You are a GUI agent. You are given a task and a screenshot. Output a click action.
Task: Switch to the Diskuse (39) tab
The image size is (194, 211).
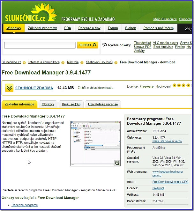(71, 104)
